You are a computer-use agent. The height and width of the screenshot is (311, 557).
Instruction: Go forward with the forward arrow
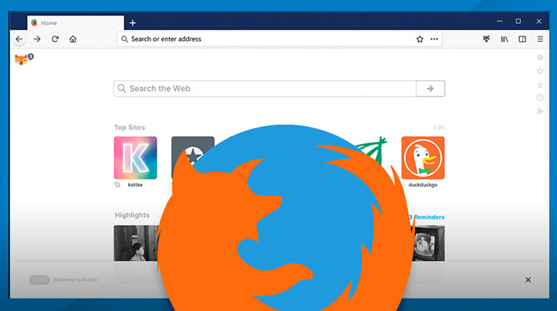point(37,39)
